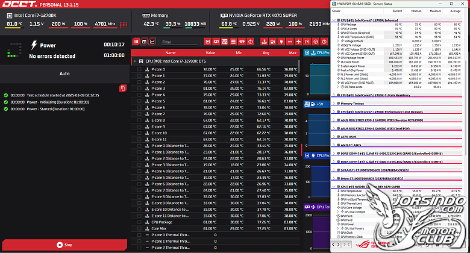Viewport: 470px width, 253px height.
Task: Click HWiNFO collapse layout arrows button
Action: [x=346, y=245]
